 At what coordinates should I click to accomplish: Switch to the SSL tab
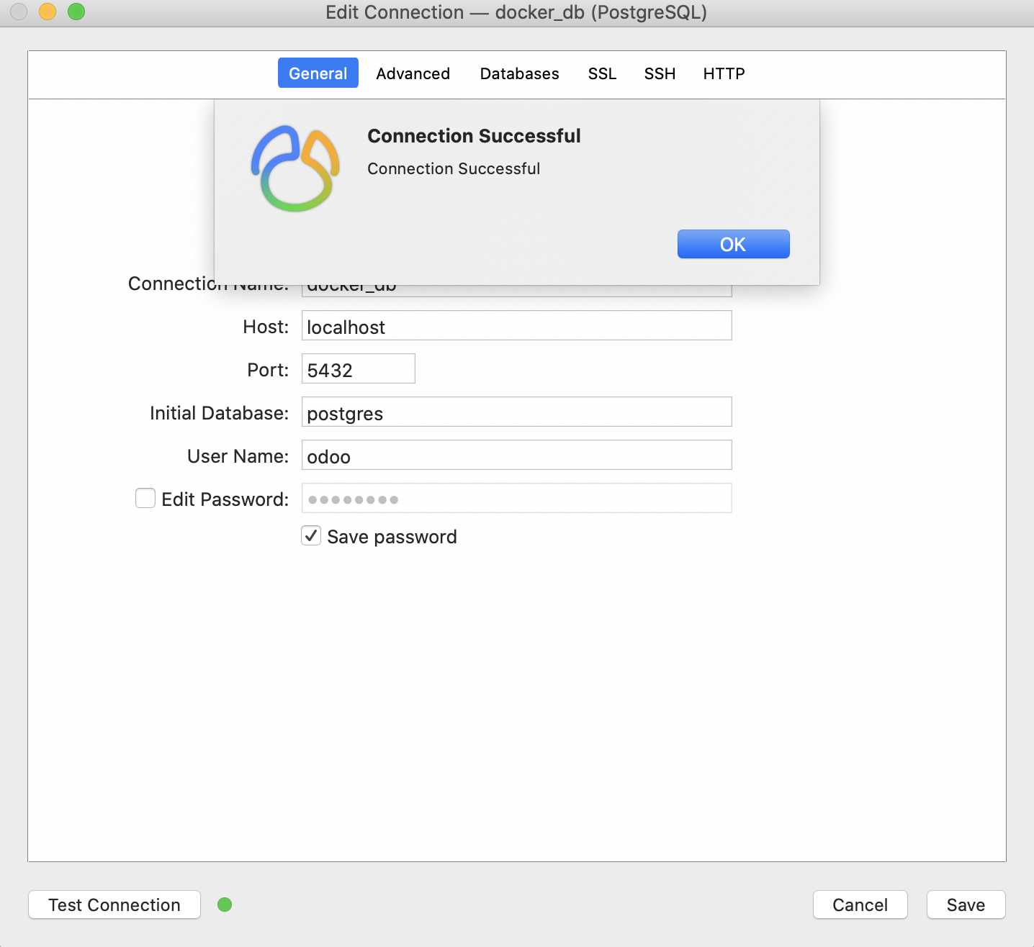point(602,73)
